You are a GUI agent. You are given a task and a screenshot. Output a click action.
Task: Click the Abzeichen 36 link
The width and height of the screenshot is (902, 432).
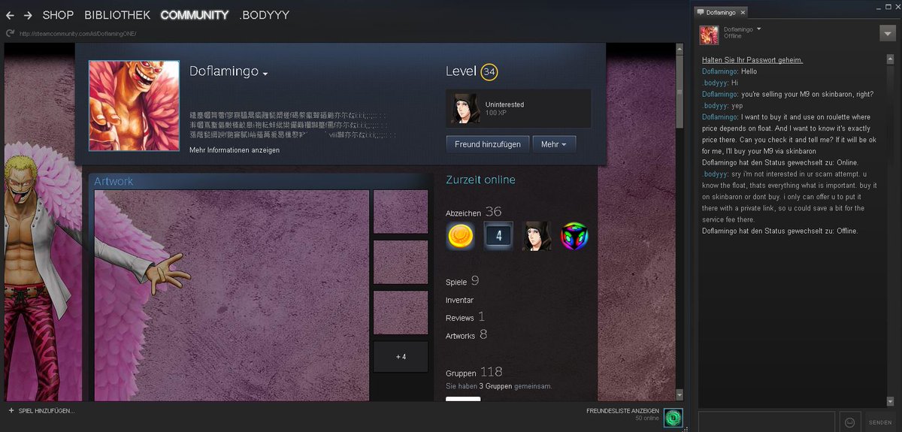[474, 213]
